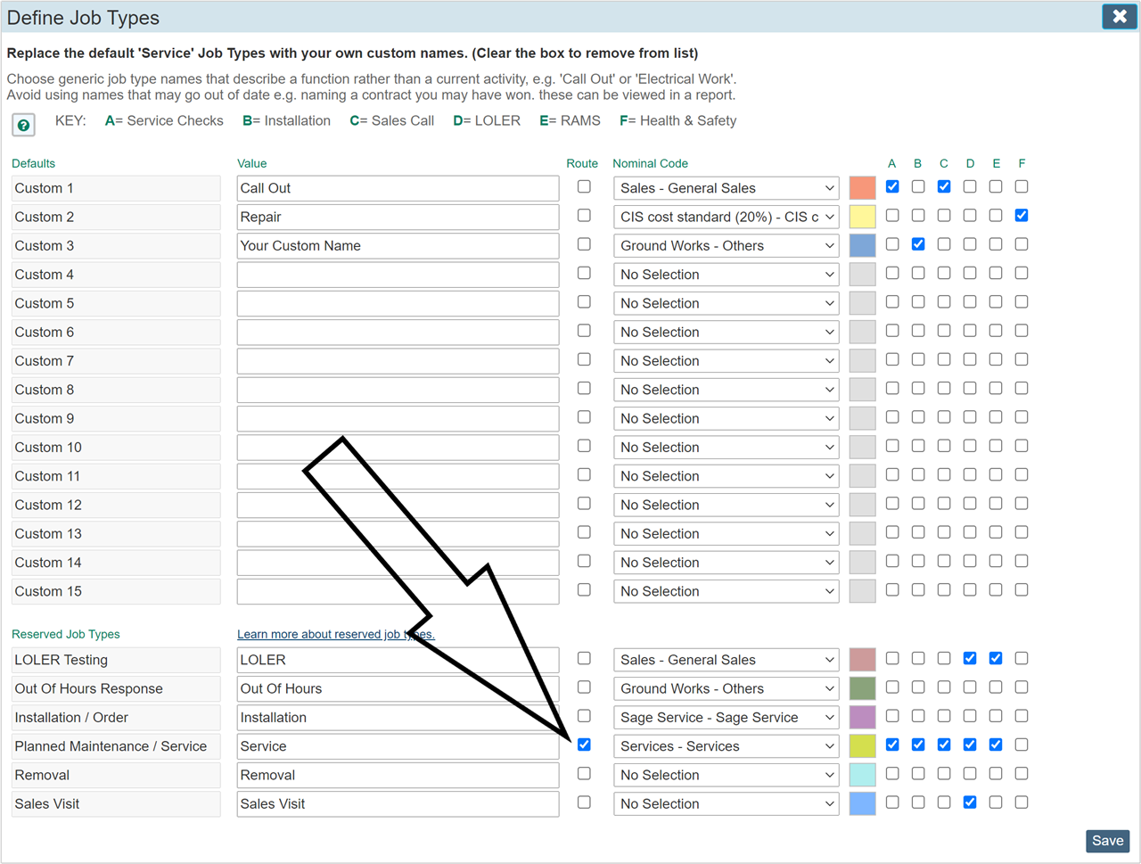This screenshot has width=1141, height=864.
Task: Change the blue swatch for Sales Visit
Action: (862, 803)
